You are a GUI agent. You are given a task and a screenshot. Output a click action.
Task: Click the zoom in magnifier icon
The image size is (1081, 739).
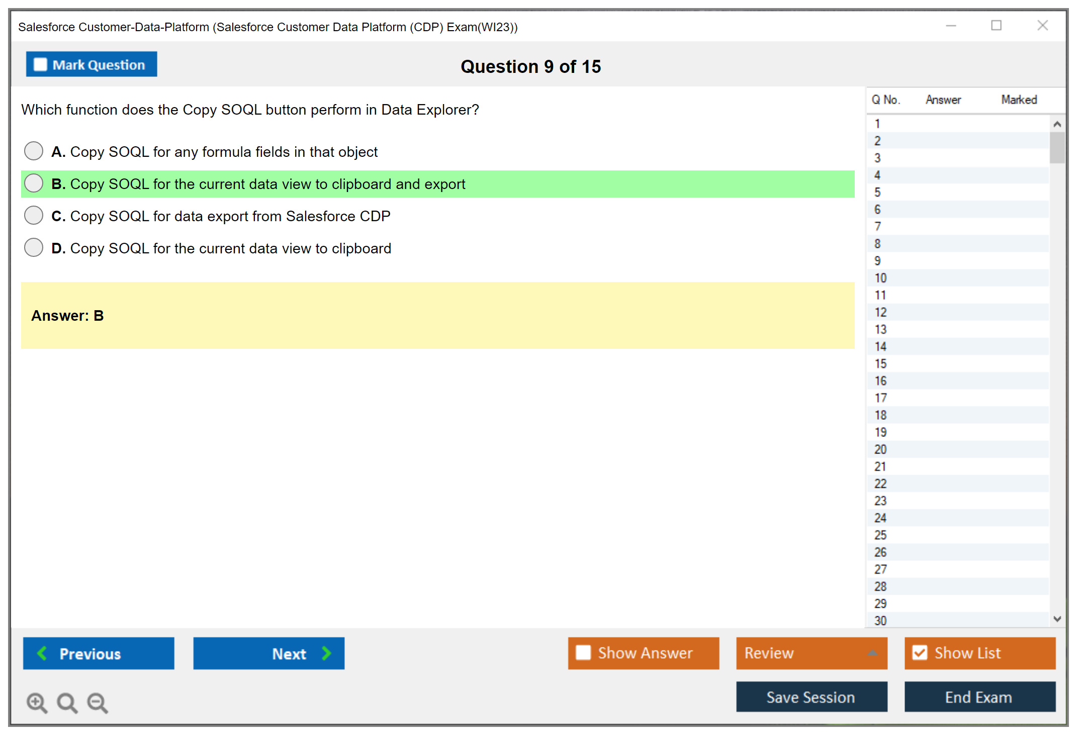tap(37, 702)
